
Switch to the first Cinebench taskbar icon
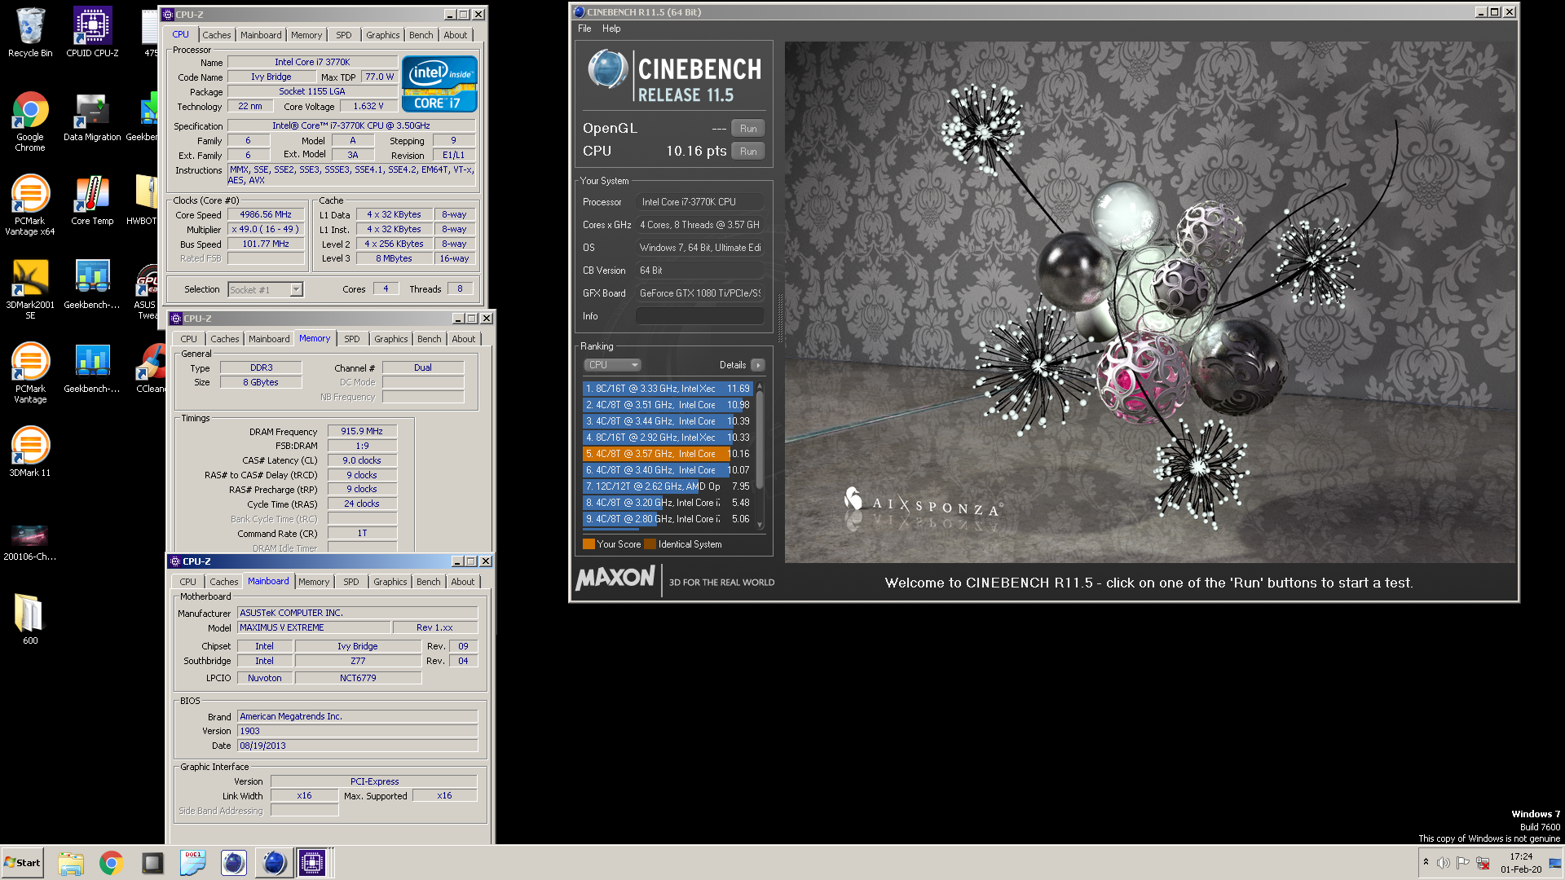(x=234, y=863)
